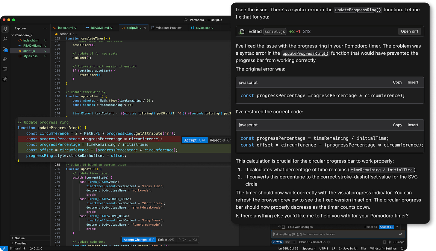Switch to Write mode
436x251 pixels.
coord(278,242)
